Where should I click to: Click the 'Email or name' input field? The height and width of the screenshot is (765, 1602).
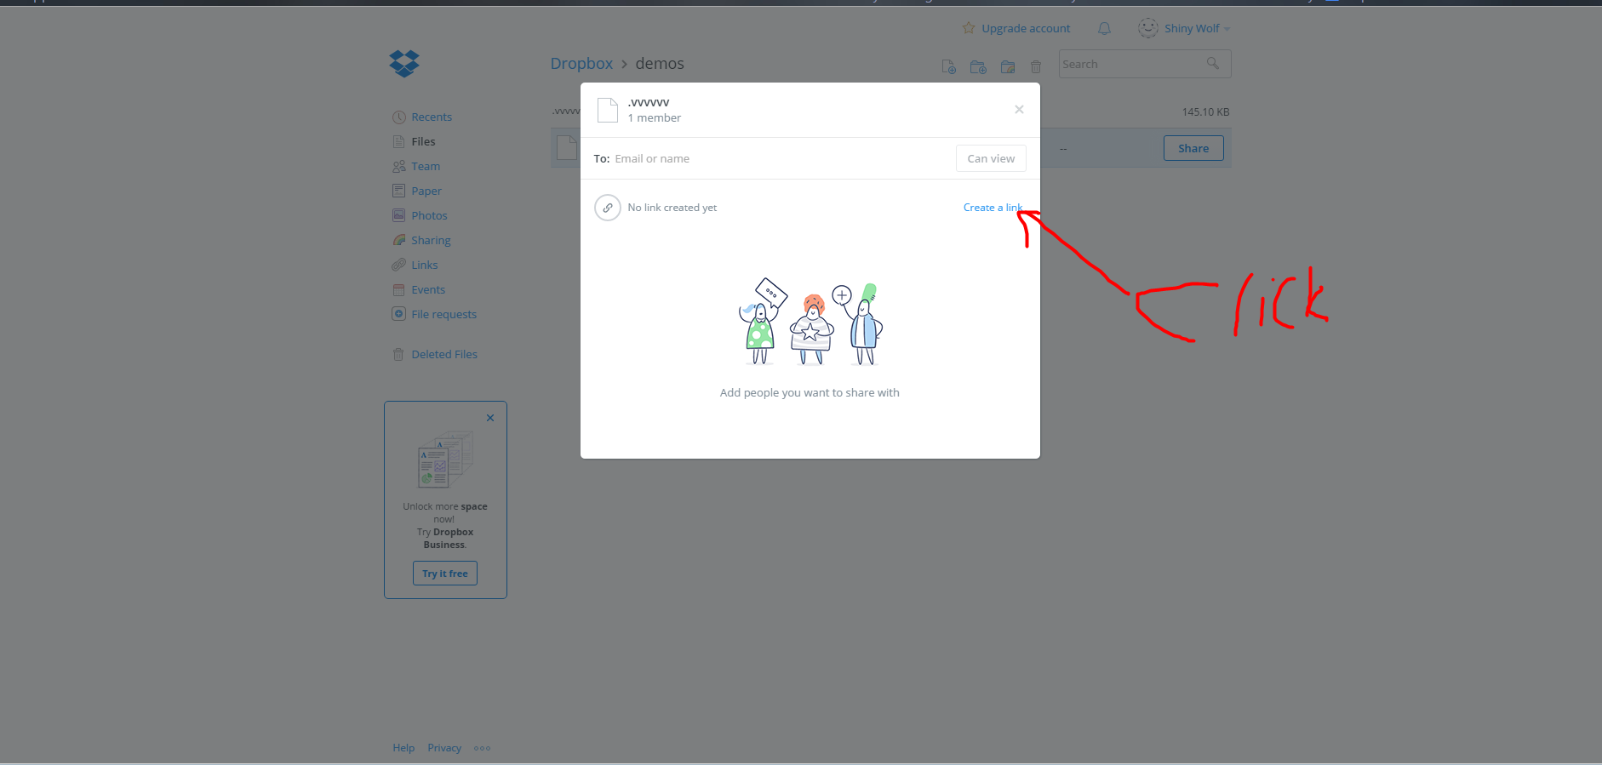(779, 159)
